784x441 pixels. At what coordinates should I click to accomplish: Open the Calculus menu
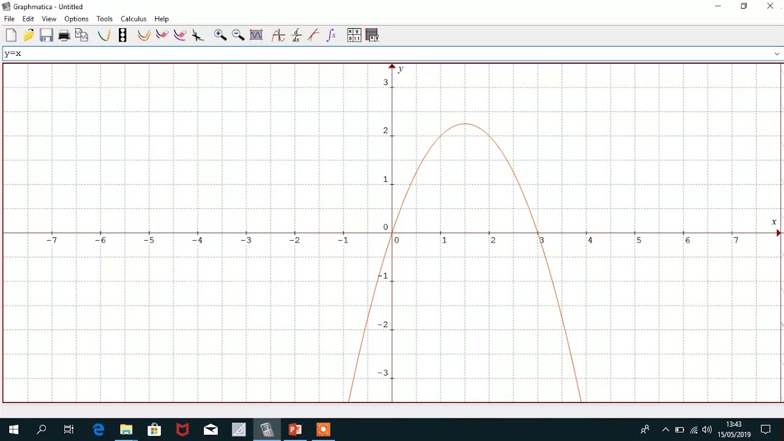point(134,19)
